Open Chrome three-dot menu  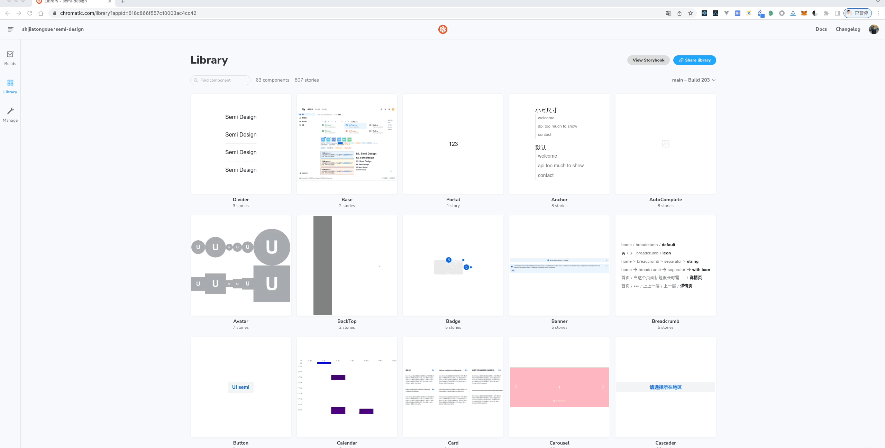878,13
